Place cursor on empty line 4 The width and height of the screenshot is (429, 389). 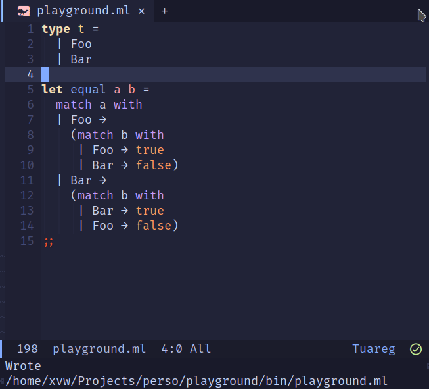[197, 74]
